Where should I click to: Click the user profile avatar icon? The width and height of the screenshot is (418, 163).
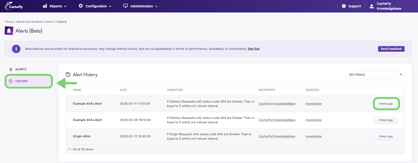371,6
